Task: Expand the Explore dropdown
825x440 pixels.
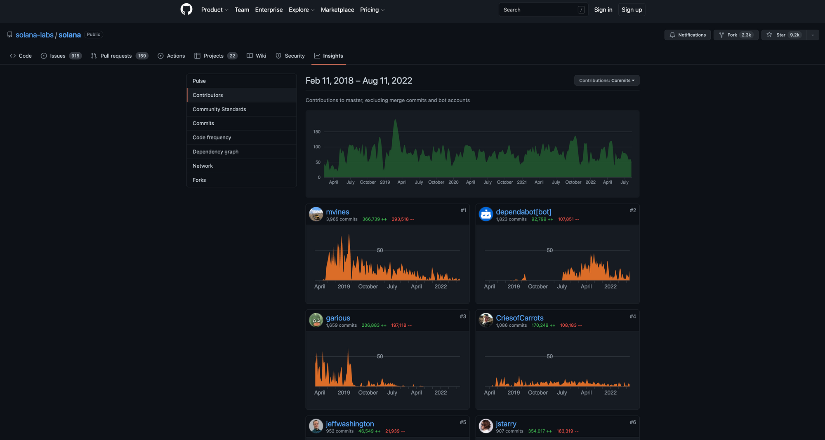Action: [302, 9]
